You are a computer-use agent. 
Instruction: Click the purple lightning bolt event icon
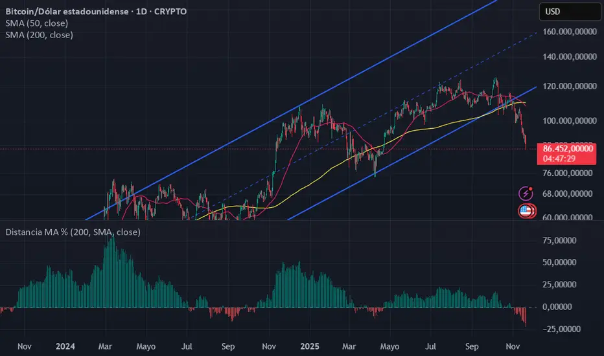point(526,193)
